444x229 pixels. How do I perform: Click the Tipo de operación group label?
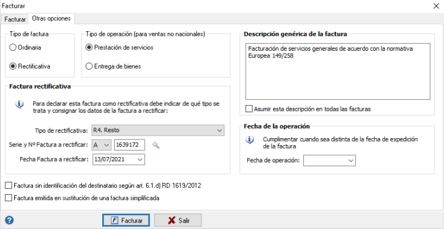point(145,34)
